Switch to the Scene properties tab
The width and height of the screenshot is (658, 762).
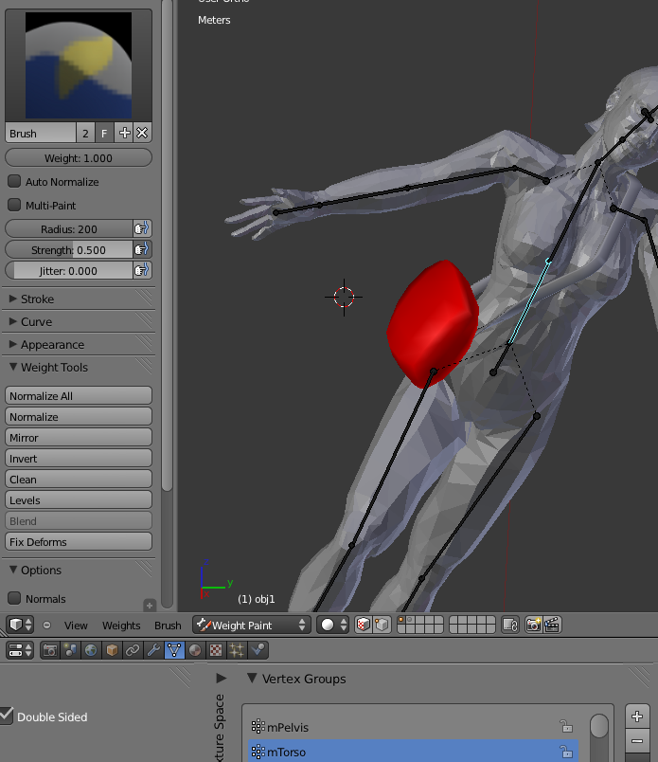[x=70, y=650]
